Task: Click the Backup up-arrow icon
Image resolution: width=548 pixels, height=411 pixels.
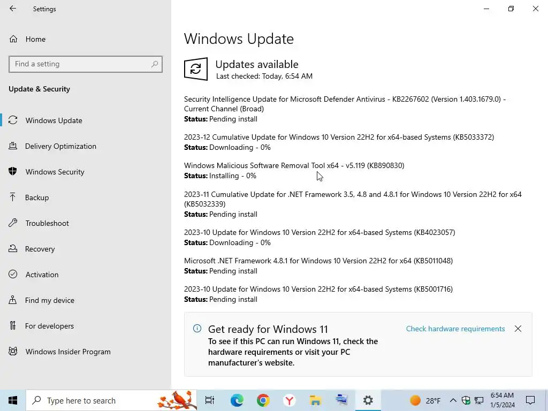Action: [13, 197]
